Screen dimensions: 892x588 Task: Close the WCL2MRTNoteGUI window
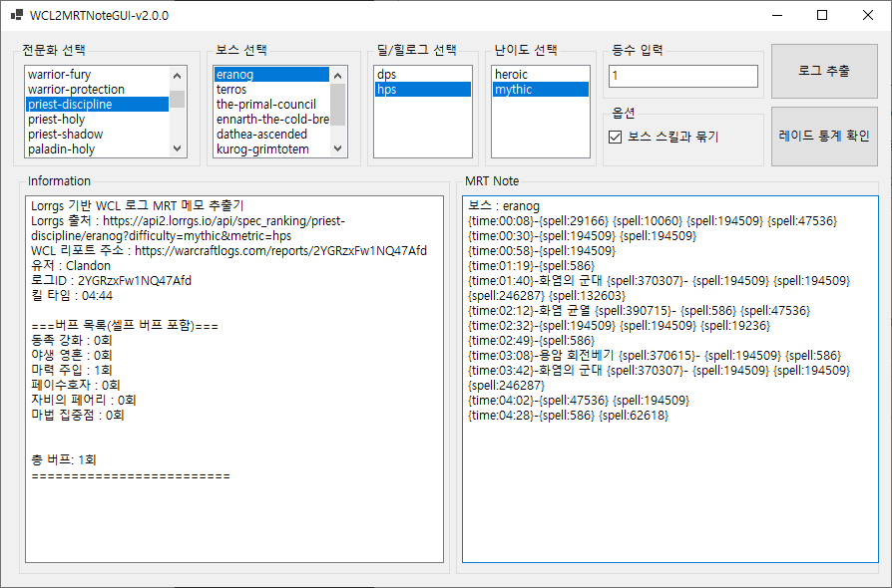867,15
